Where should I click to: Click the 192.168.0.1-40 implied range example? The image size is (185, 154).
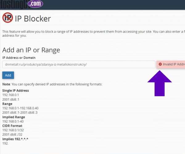tap(13, 121)
